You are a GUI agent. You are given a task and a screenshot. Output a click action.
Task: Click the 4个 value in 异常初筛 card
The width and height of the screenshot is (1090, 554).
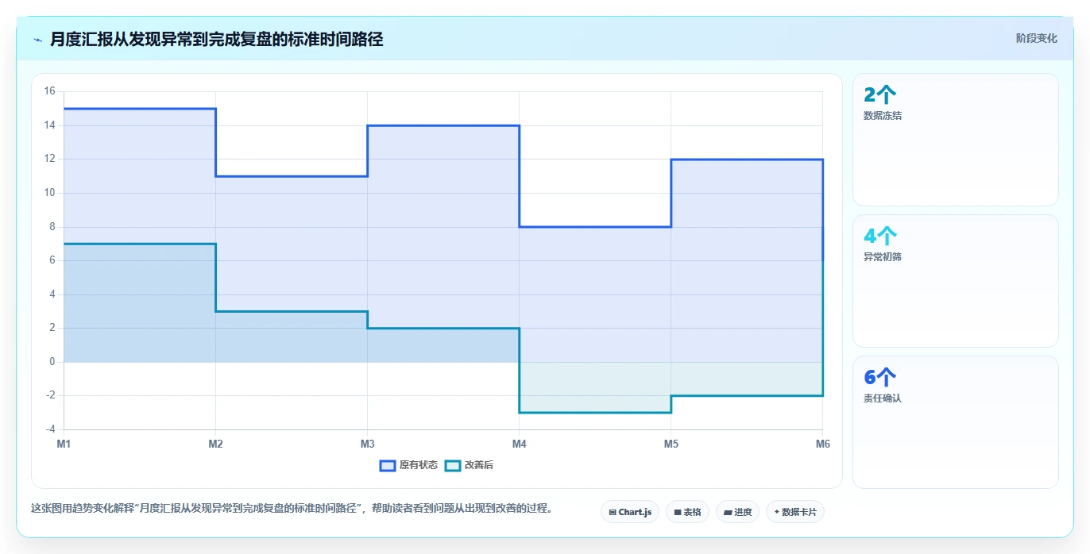(879, 237)
